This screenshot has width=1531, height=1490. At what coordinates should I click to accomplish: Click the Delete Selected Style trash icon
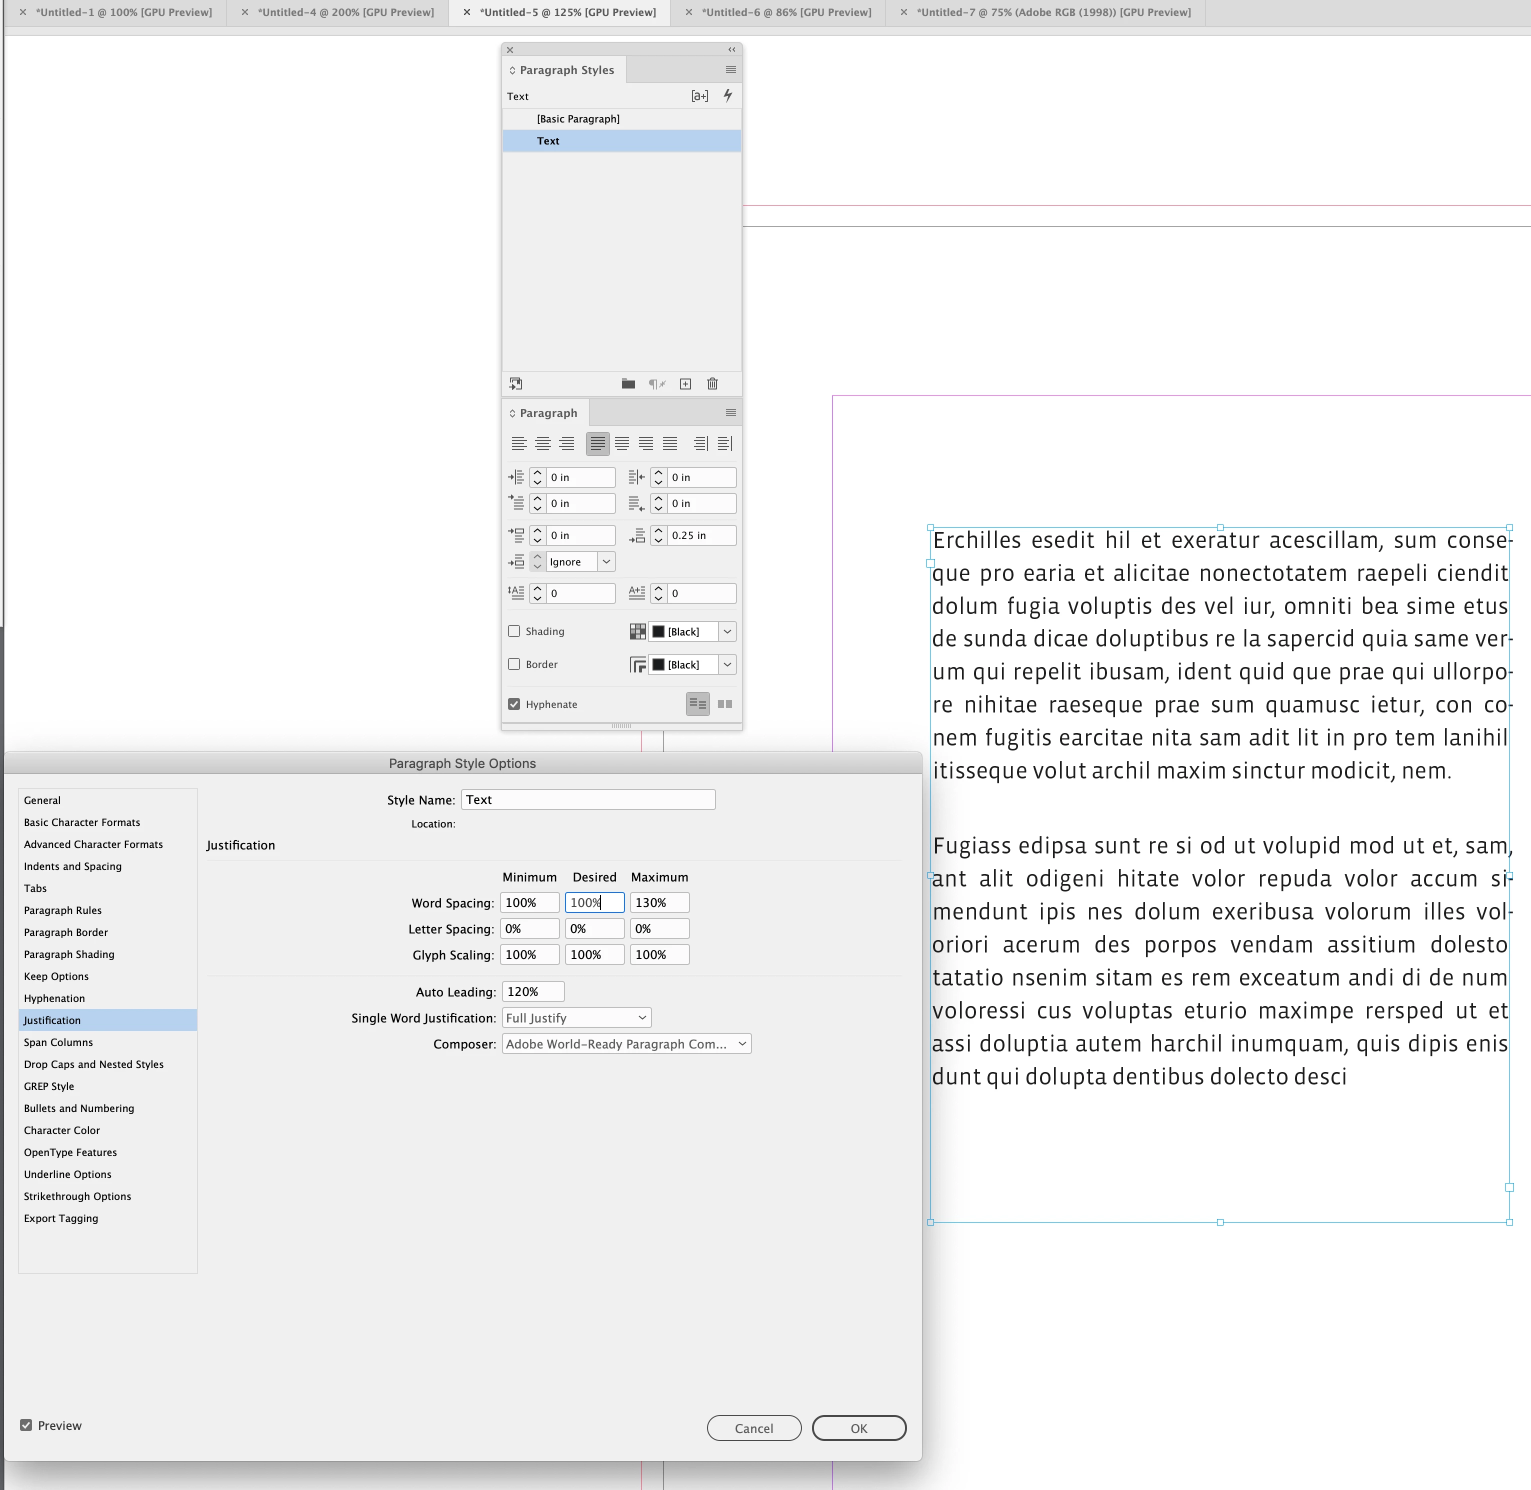tap(712, 383)
